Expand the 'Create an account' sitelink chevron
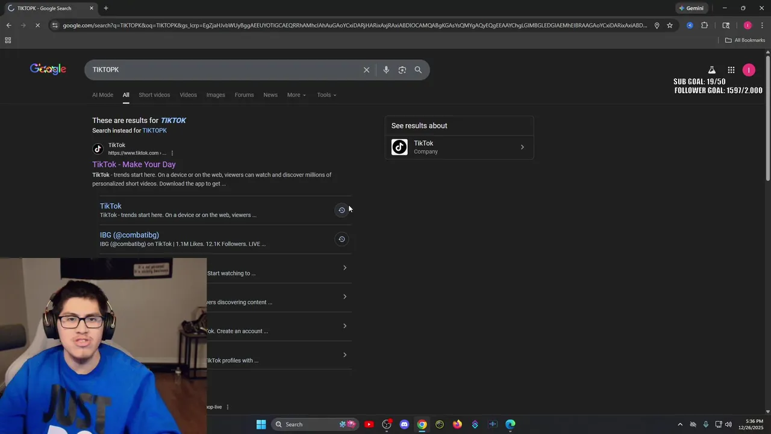 (x=345, y=326)
